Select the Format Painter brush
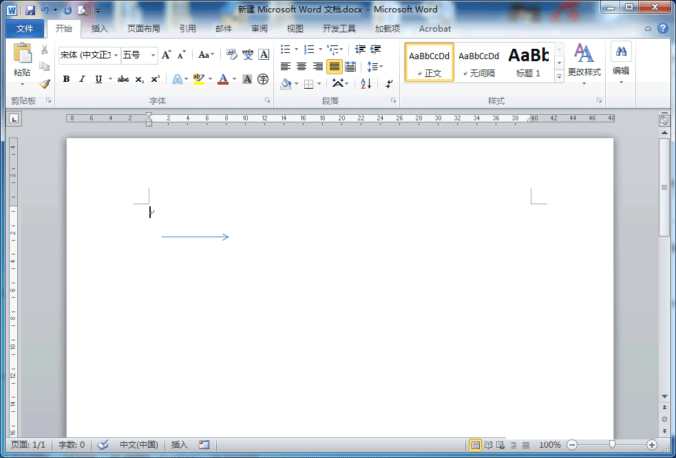Viewport: 676px width, 458px height. click(45, 84)
